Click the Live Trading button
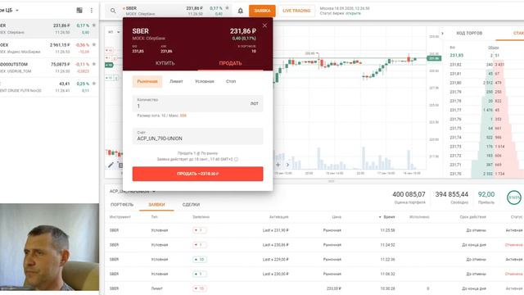524x295 pixels. tap(296, 11)
